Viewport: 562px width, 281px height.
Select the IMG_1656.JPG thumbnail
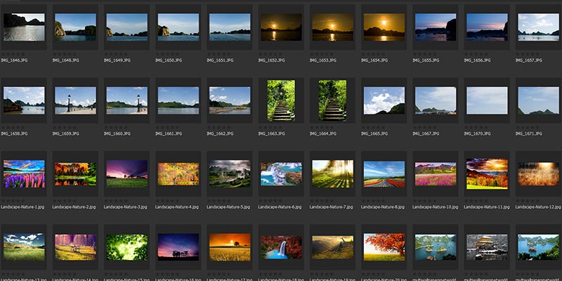487,27
